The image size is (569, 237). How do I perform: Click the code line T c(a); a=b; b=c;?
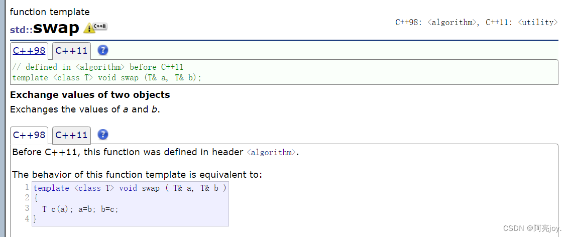80,209
